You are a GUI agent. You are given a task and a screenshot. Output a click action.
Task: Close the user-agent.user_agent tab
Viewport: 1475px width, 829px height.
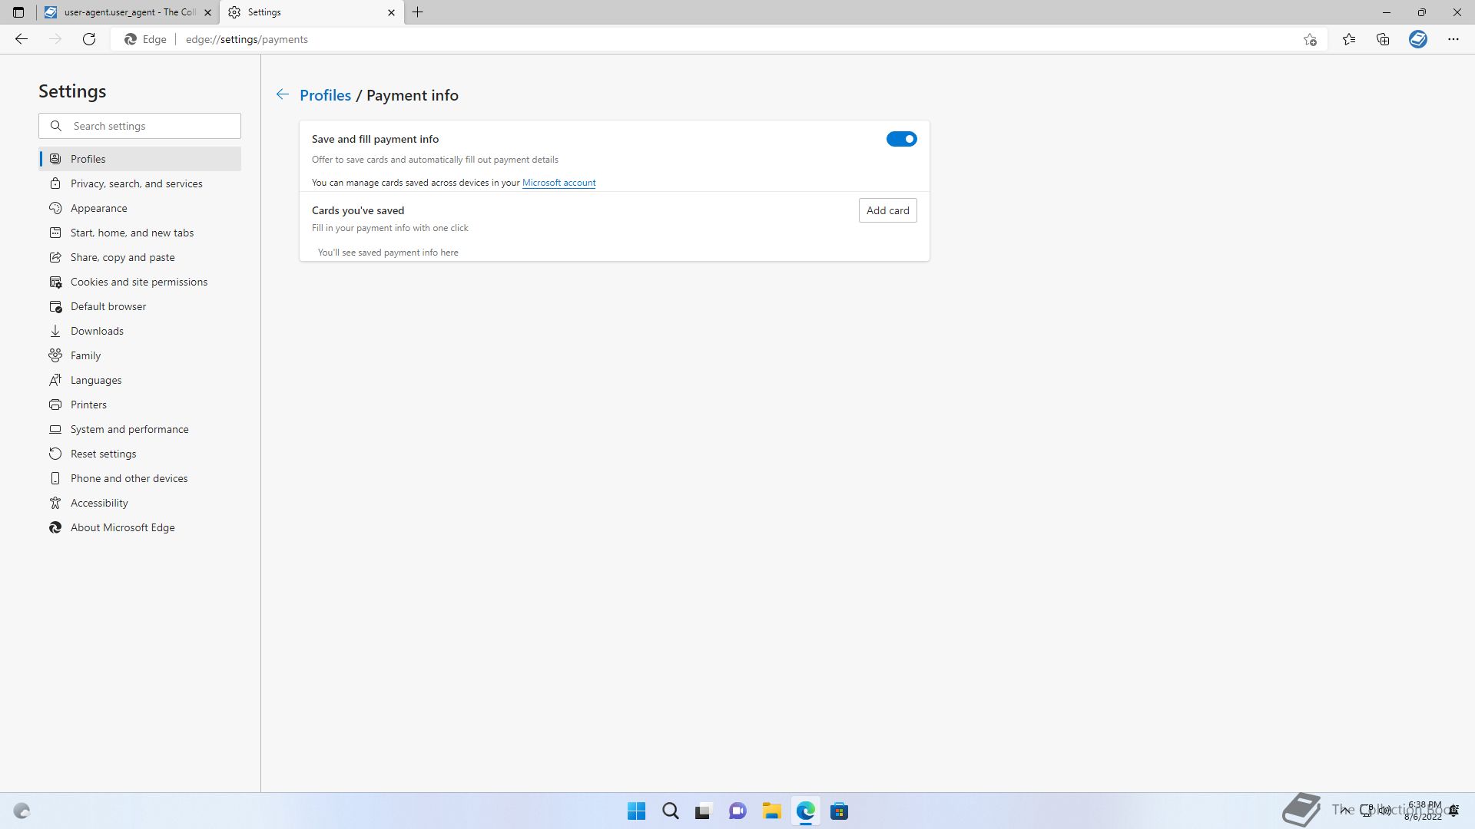(207, 12)
